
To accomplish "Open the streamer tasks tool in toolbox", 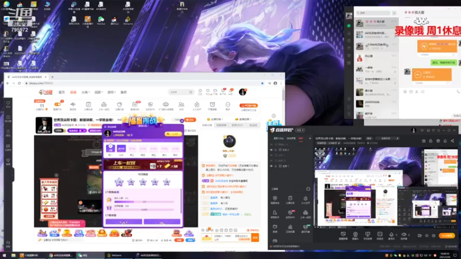I will coord(290,198).
